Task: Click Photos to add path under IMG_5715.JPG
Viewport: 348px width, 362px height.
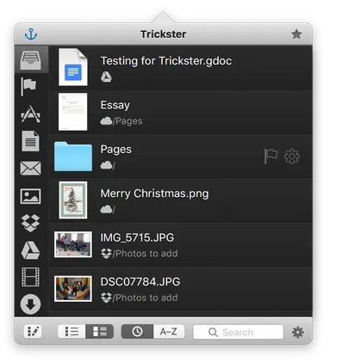Action: [146, 254]
